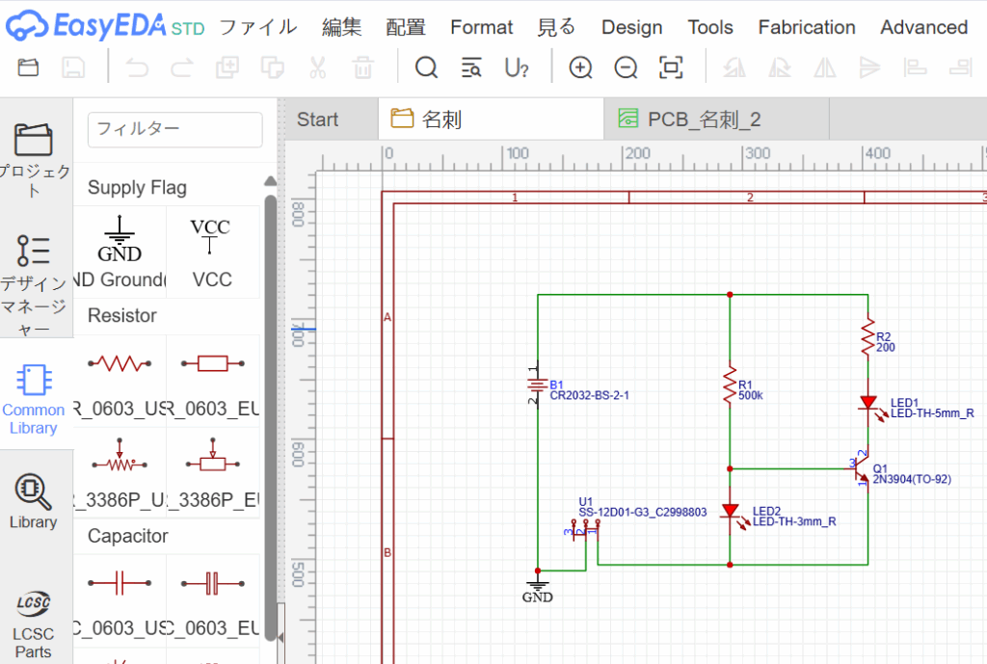Open the Library search sidebar panel
The width and height of the screenshot is (987, 664).
point(34,501)
